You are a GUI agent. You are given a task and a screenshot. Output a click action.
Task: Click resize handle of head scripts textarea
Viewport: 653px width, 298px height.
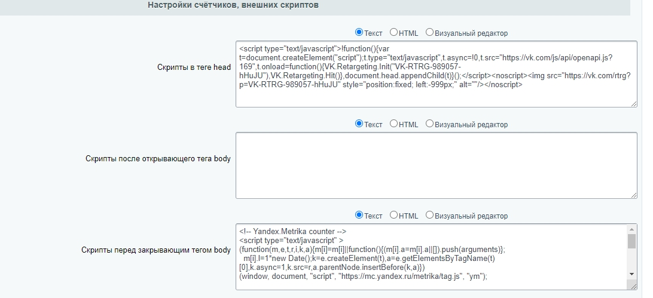[633, 103]
